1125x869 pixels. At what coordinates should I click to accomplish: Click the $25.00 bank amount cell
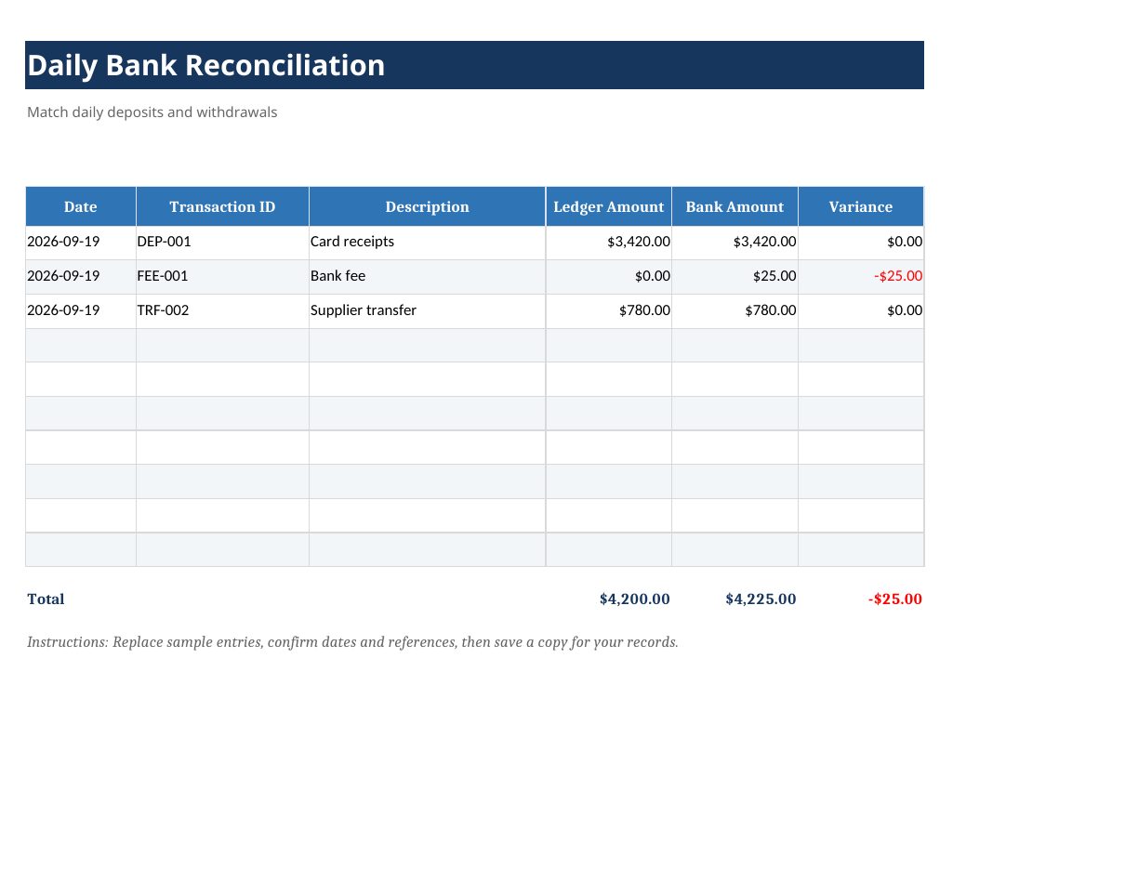click(735, 276)
